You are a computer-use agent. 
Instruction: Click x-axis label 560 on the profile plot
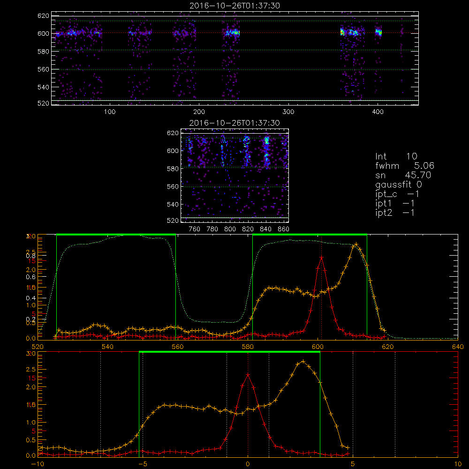pos(178,347)
